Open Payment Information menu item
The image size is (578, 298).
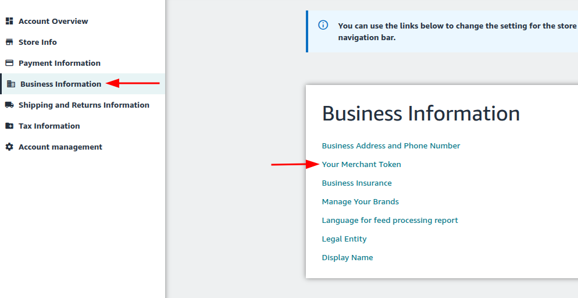tap(59, 63)
